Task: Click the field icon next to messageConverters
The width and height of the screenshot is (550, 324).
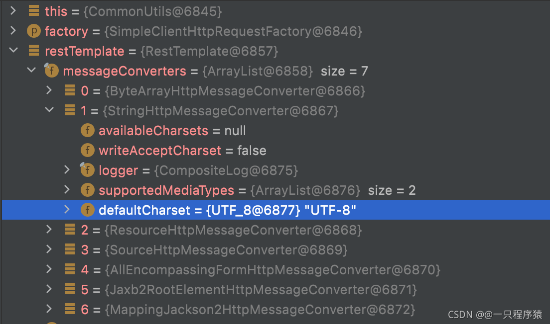Action: (x=51, y=71)
